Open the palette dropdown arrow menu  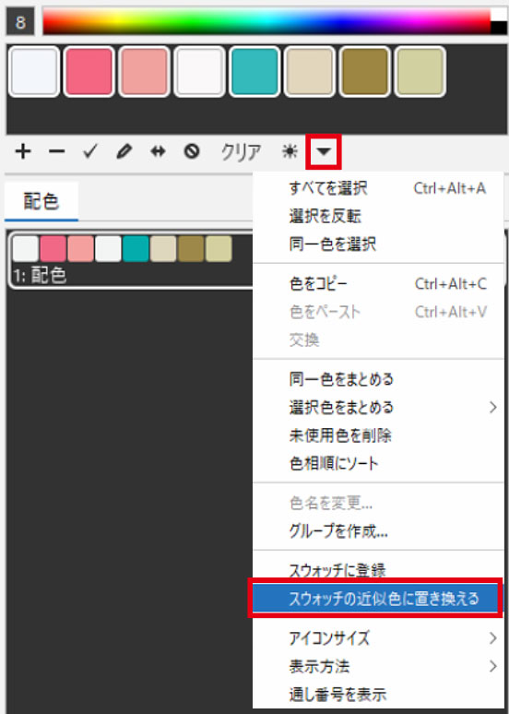pos(324,151)
